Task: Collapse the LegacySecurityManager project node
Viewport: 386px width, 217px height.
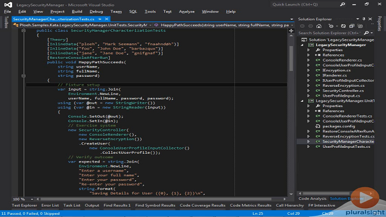Action: click(302, 45)
